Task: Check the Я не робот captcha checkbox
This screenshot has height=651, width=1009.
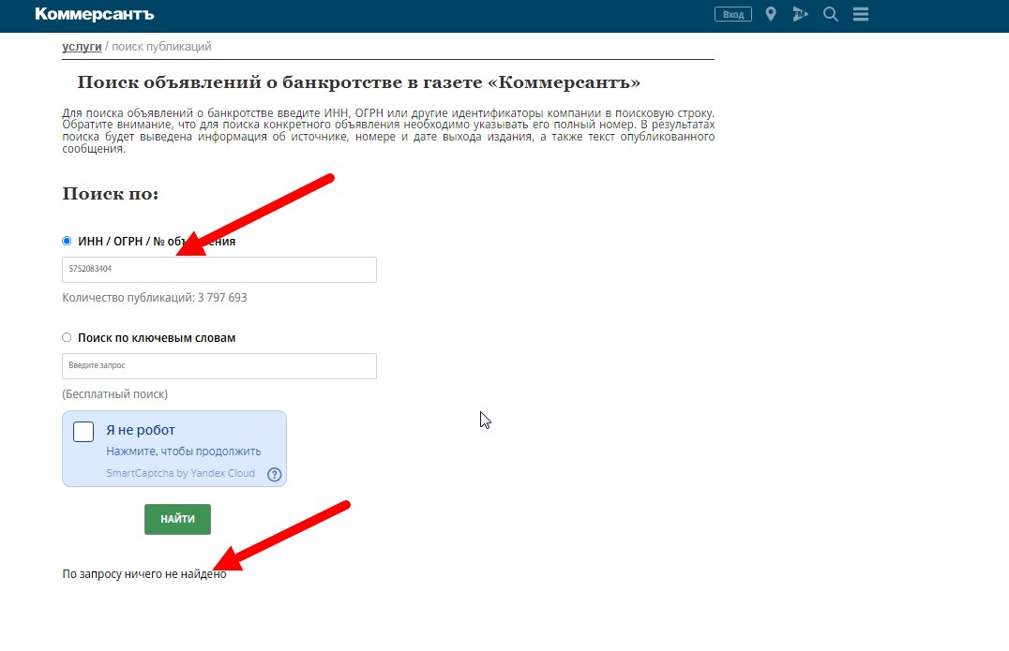Action: coord(83,431)
